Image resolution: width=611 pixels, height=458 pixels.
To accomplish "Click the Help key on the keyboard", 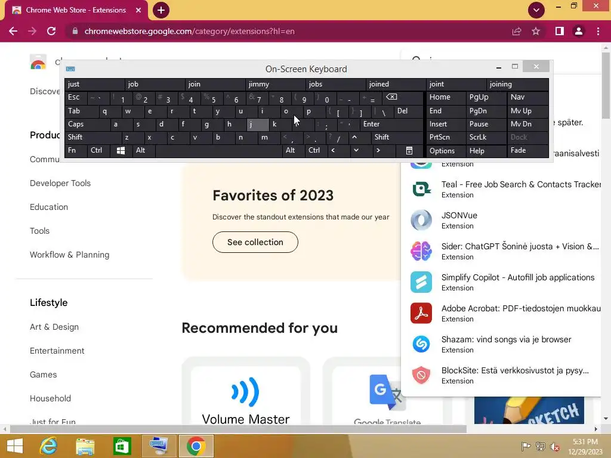I will pyautogui.click(x=486, y=151).
